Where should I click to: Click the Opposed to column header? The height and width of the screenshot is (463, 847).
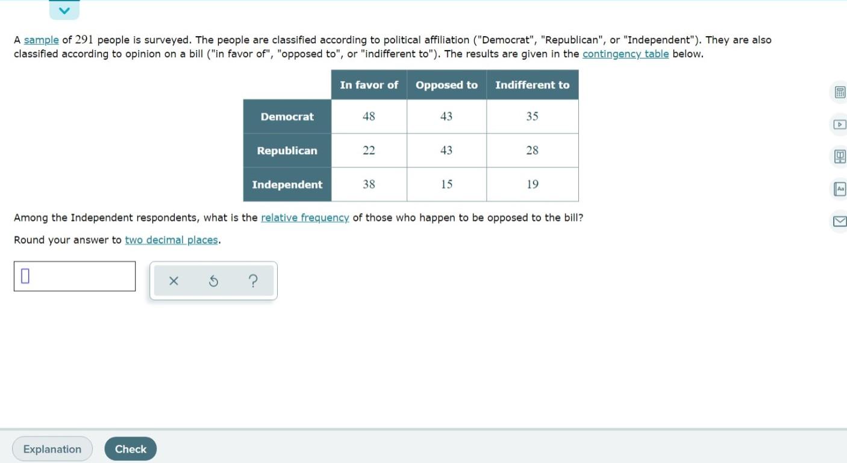446,84
